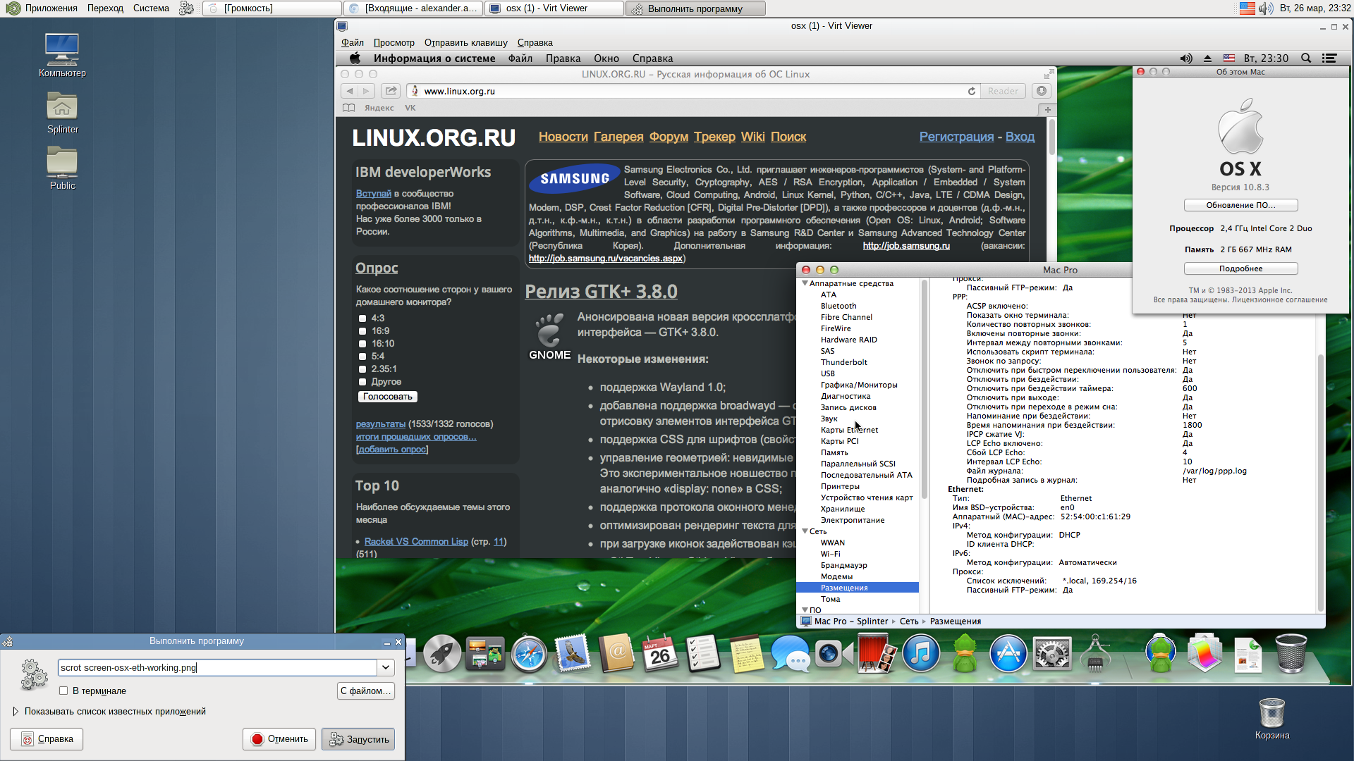
Task: Click Safari page vertical scrollbar
Action: pyautogui.click(x=1051, y=137)
